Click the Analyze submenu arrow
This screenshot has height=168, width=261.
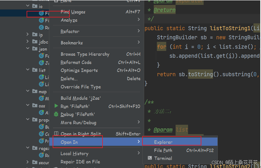click(139, 20)
